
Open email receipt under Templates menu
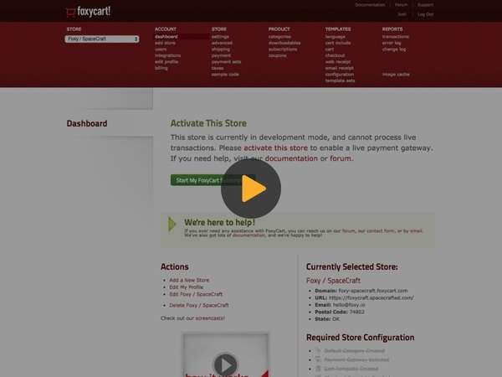[340, 68]
